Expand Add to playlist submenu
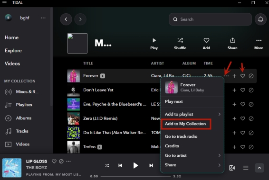 192,114
